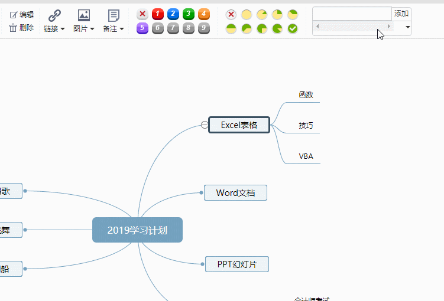Select the 2019学习计划 central node
The height and width of the screenshot is (301, 444).
click(137, 230)
